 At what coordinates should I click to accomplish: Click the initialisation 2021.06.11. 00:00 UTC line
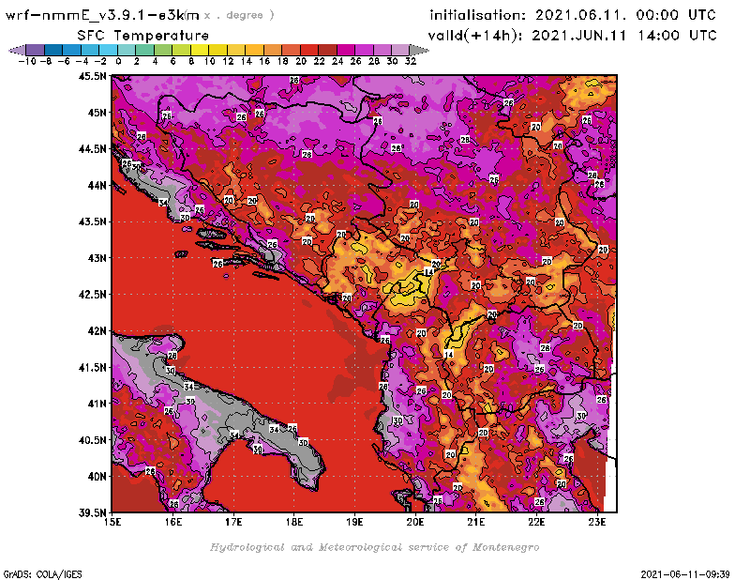tap(573, 15)
